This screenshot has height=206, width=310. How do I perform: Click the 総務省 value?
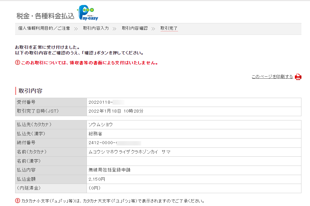pyautogui.click(x=95, y=134)
